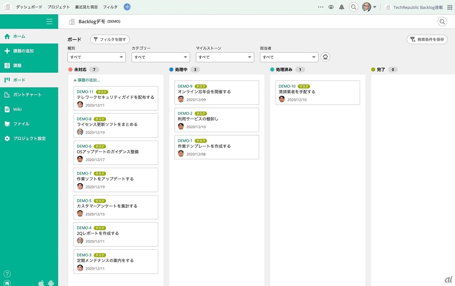Click card title 作業テンプレートを作成する

click(204, 146)
